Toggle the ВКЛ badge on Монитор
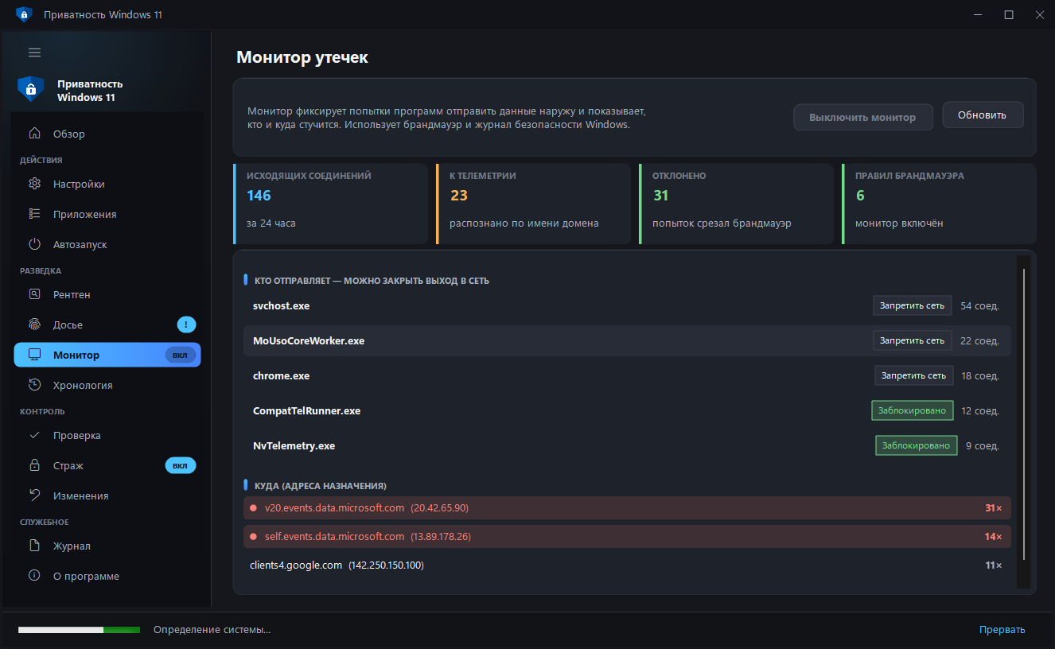The height and width of the screenshot is (649, 1055). click(180, 355)
